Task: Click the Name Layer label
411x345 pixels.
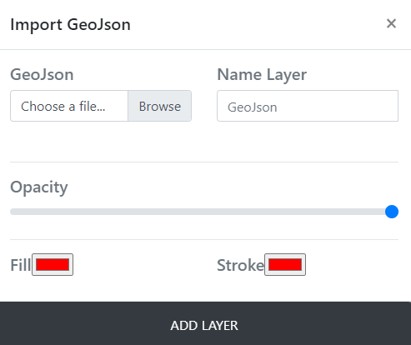Action: click(262, 75)
